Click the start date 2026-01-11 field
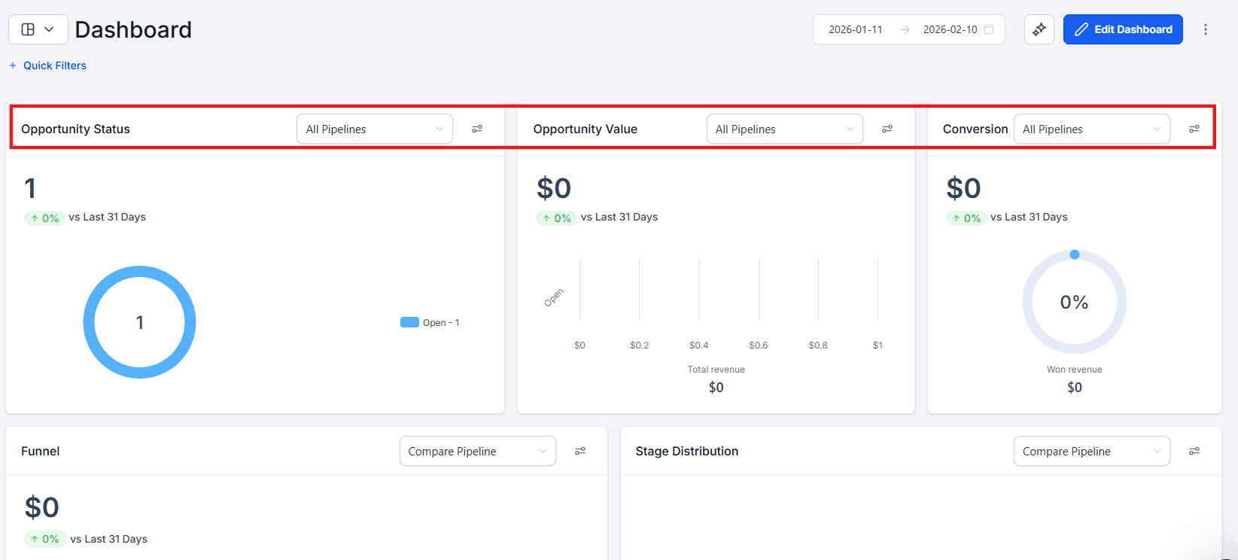This screenshot has height=560, width=1238. pos(856,29)
